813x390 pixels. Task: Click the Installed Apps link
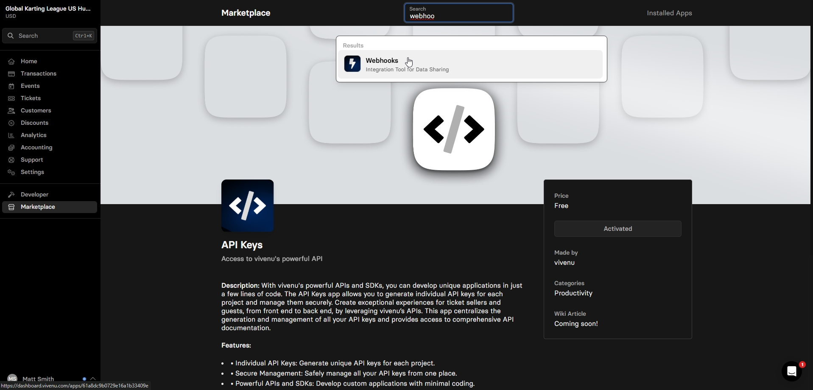(669, 13)
